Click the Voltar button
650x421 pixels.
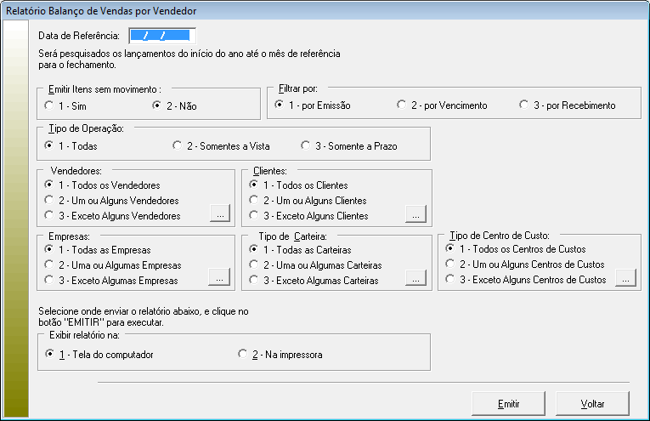pyautogui.click(x=592, y=403)
